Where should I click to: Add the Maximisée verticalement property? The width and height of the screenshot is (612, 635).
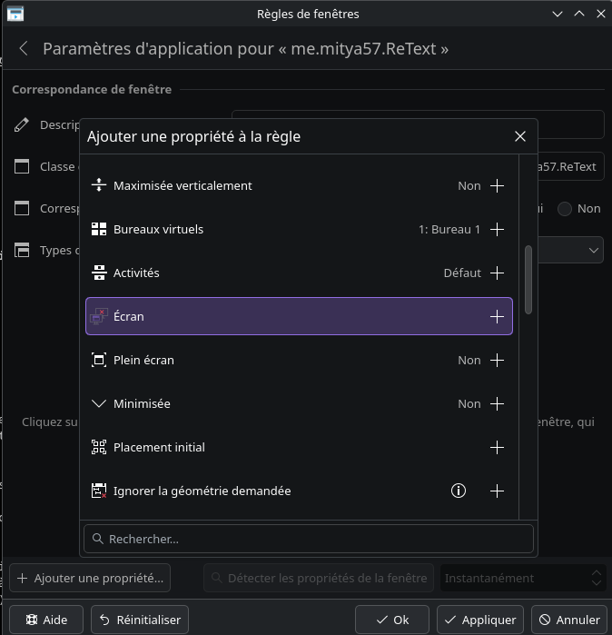pos(497,185)
